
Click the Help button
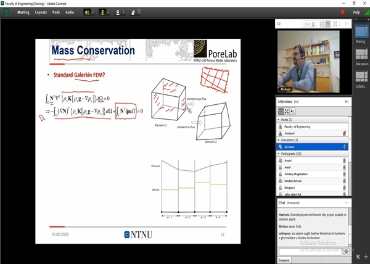[356, 12]
